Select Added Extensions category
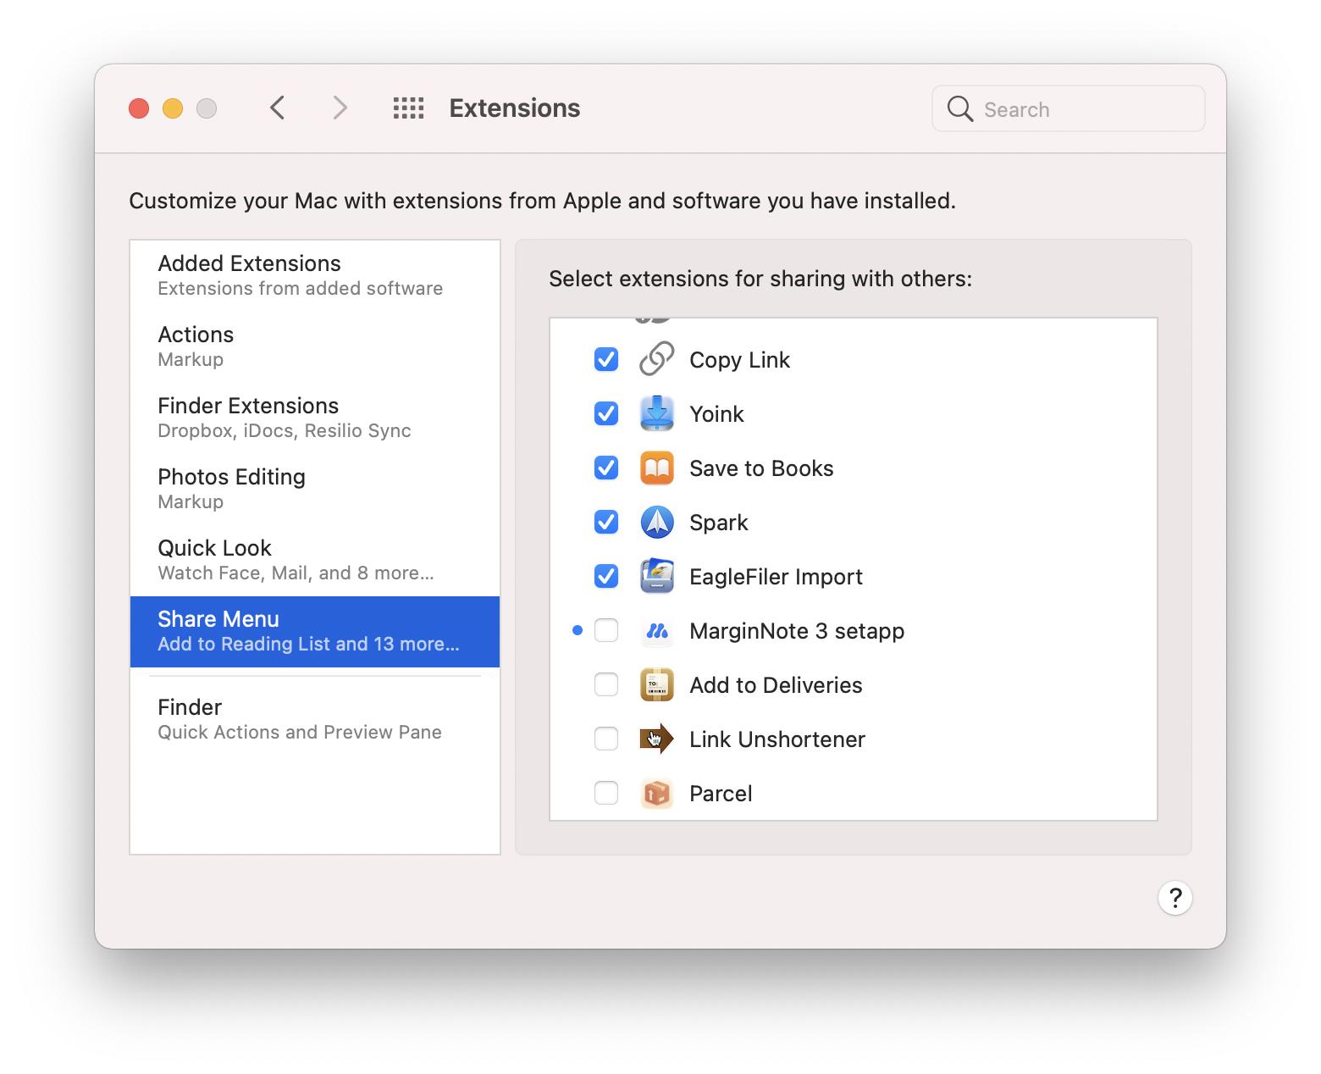 coord(315,275)
